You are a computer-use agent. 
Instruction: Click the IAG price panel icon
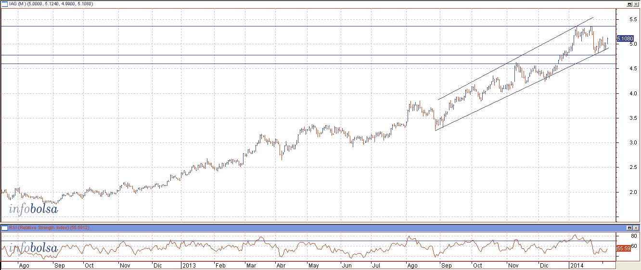pyautogui.click(x=4, y=3)
